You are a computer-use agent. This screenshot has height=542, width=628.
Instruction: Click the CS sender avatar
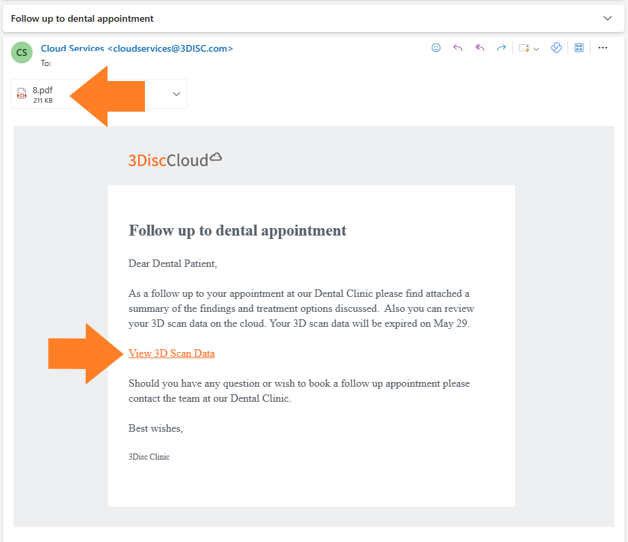[x=22, y=52]
